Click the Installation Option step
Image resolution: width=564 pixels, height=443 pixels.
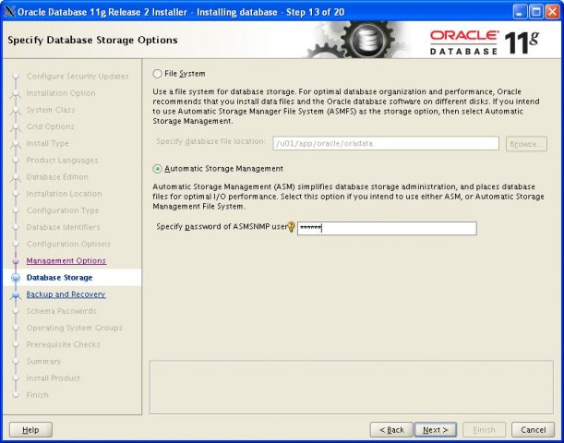tap(61, 93)
